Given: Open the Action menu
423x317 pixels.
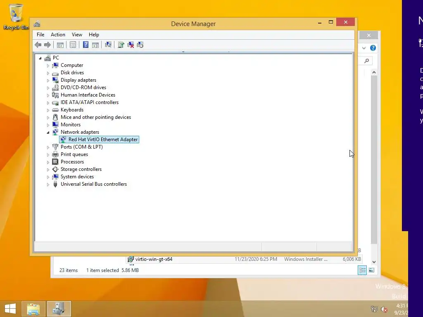Looking at the screenshot, I should [x=58, y=35].
